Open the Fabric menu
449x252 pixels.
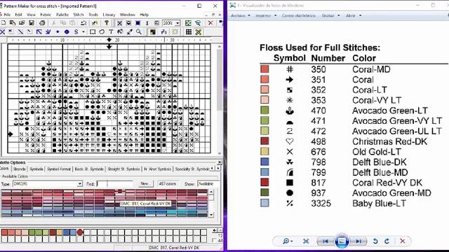click(x=46, y=15)
